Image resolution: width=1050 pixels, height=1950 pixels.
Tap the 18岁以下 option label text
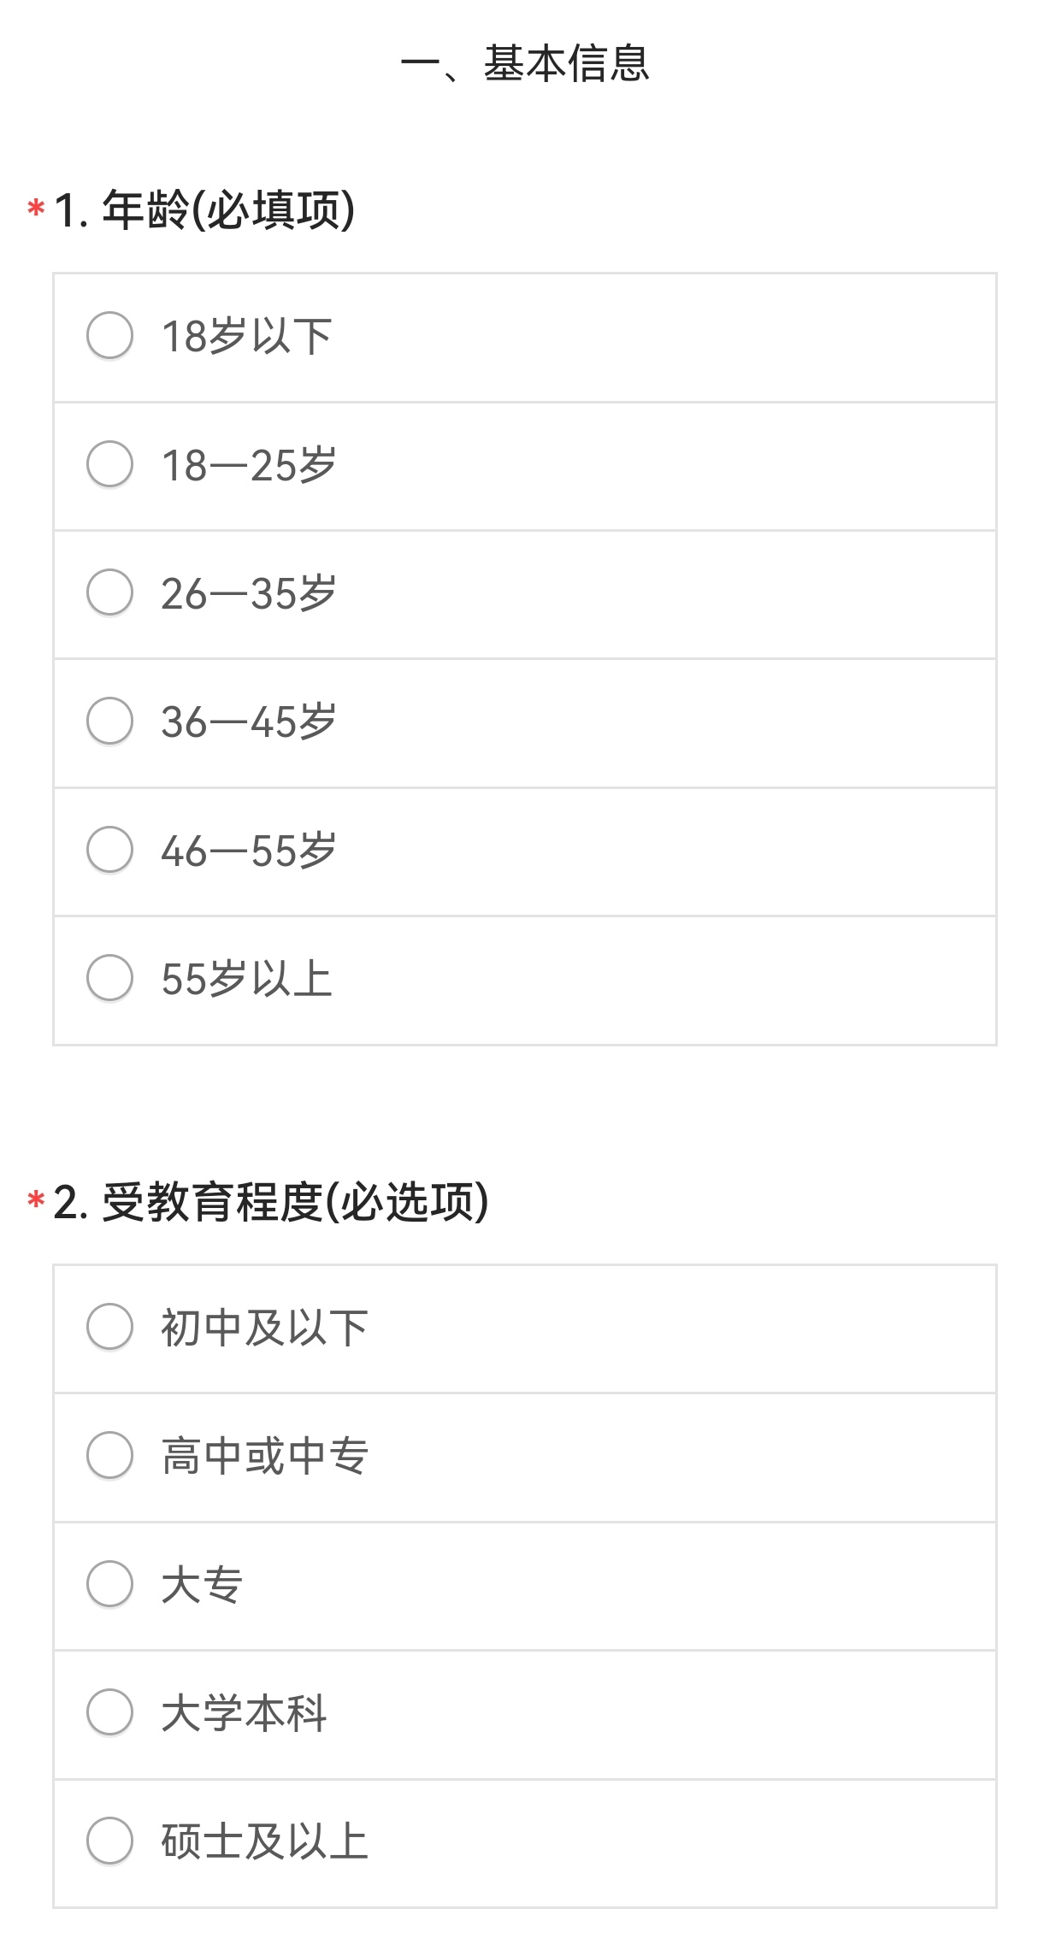point(247,336)
